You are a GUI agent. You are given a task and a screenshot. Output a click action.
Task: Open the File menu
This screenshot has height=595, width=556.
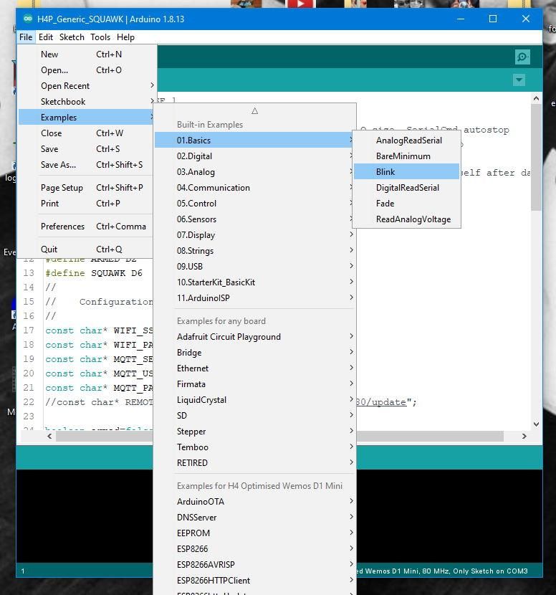click(26, 37)
